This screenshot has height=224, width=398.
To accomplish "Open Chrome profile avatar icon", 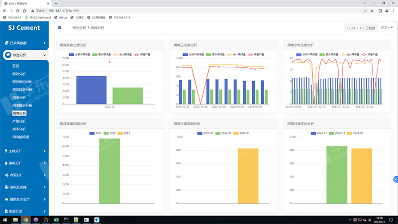I will tap(387, 10).
